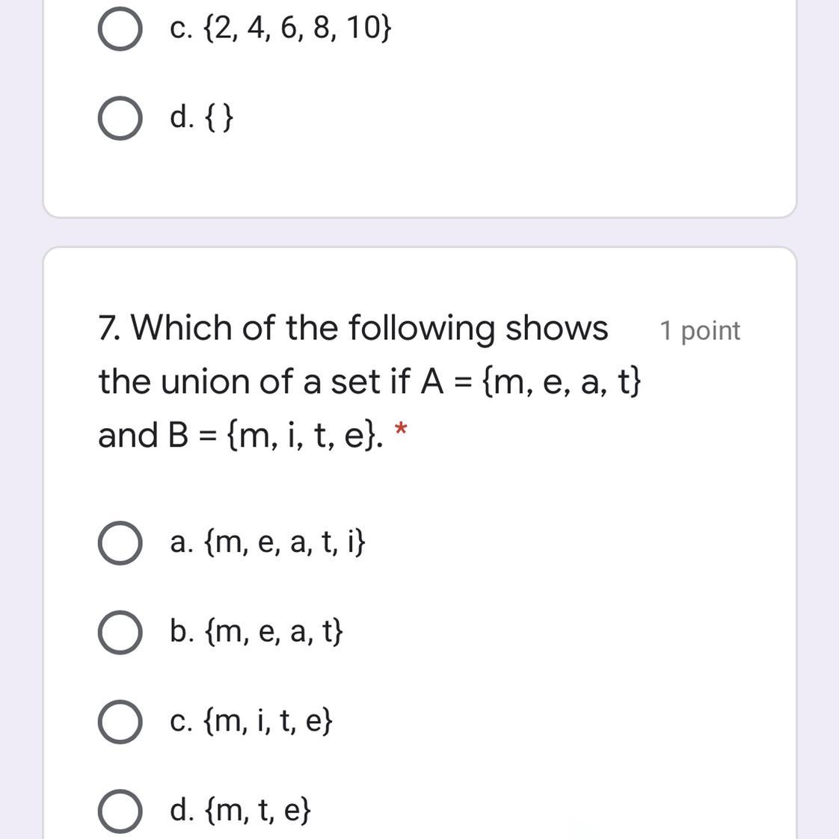Viewport: 839px width, 839px height.
Task: Click the answer text "b. {m, e, a, t}"
Action: coord(256,631)
